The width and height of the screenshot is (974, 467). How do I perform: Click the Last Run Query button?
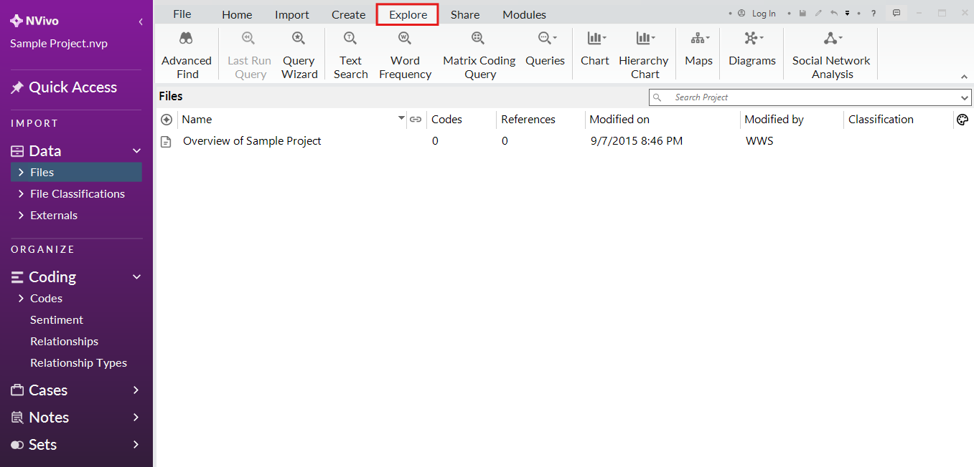[x=249, y=55]
